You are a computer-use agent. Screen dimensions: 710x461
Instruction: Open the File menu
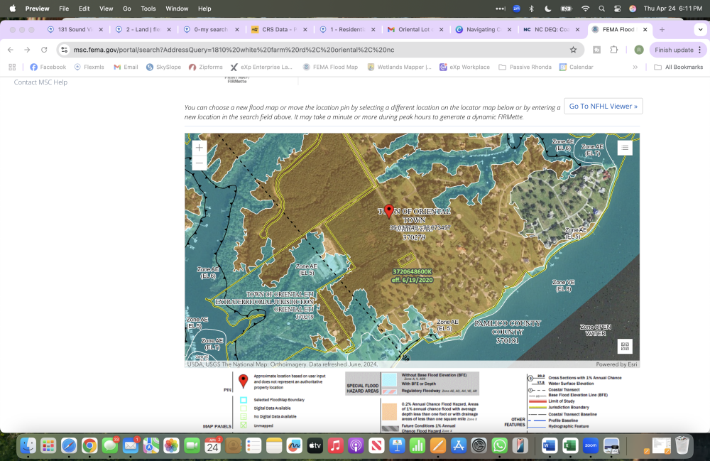click(x=64, y=9)
